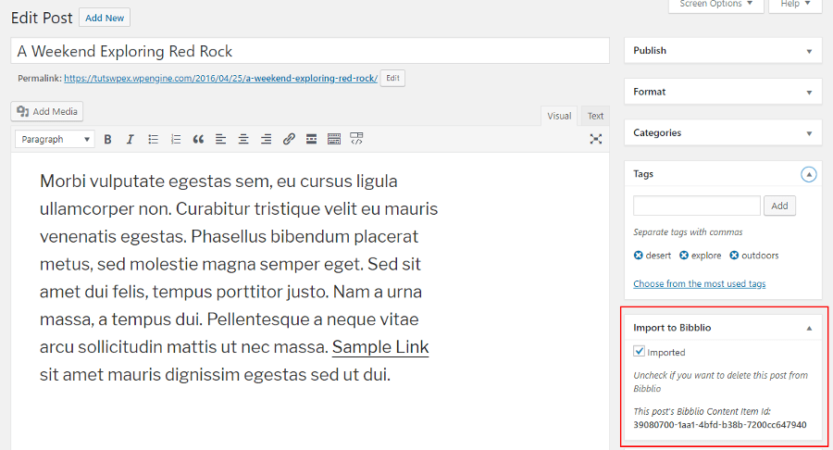833x450 pixels.
Task: Focus the tags input field
Action: (696, 206)
